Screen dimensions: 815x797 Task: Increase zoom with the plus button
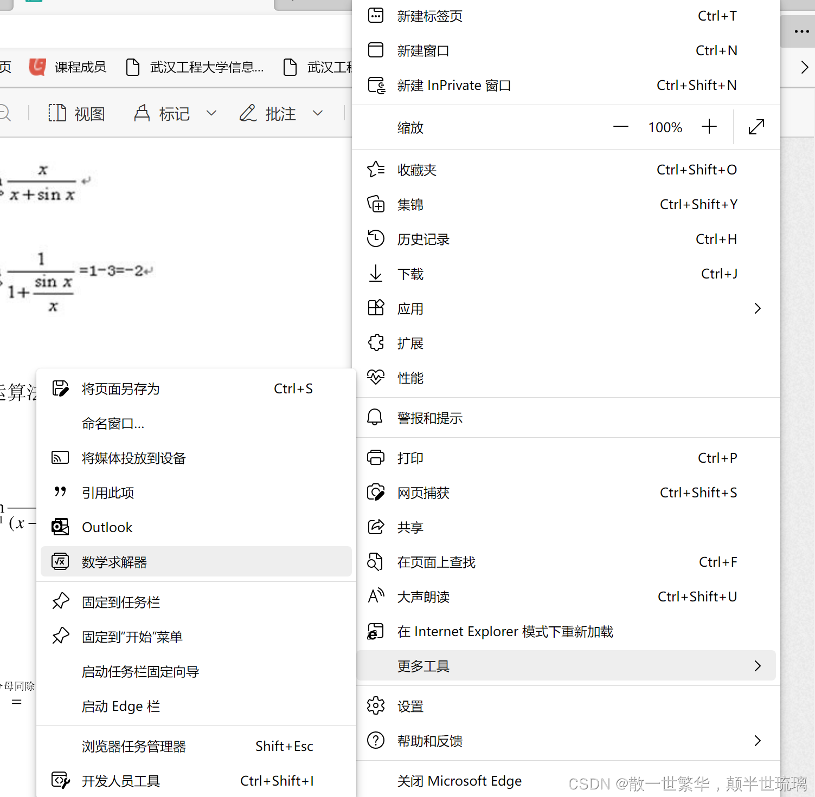(709, 127)
